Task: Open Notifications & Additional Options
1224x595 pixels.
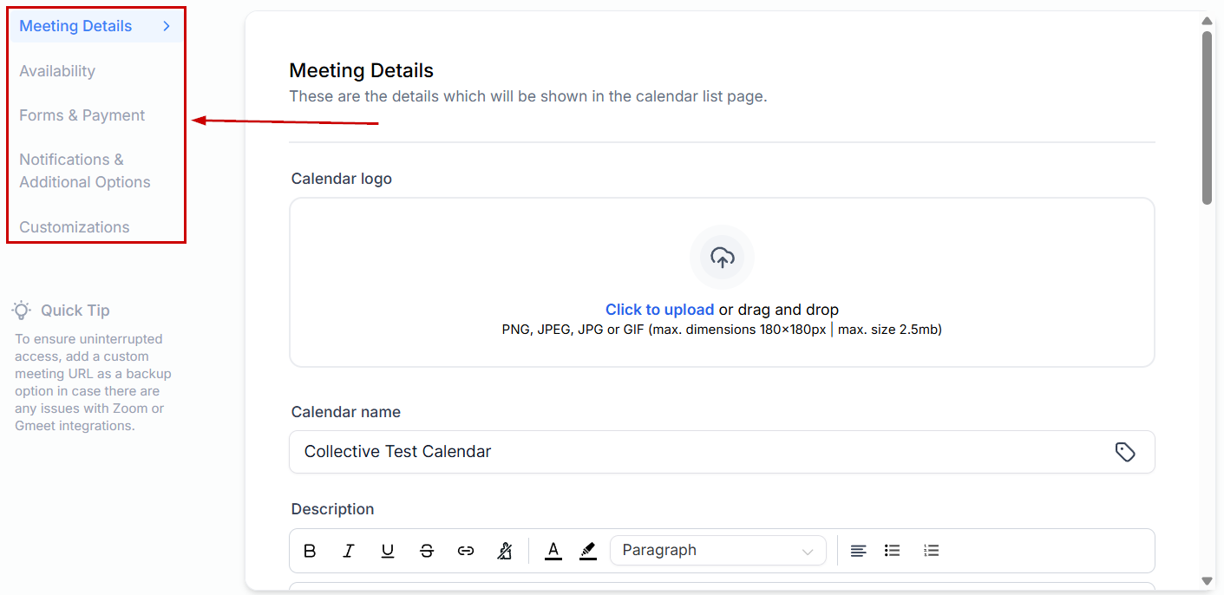Action: tap(85, 171)
